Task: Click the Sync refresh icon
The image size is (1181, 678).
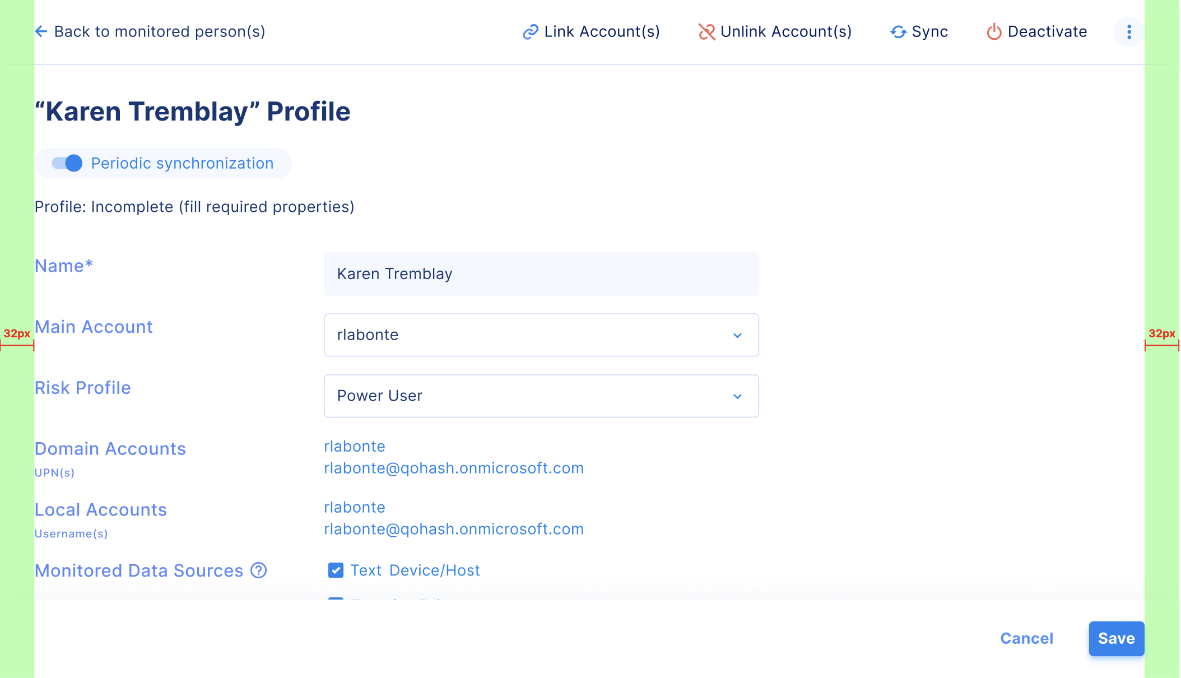Action: tap(898, 32)
